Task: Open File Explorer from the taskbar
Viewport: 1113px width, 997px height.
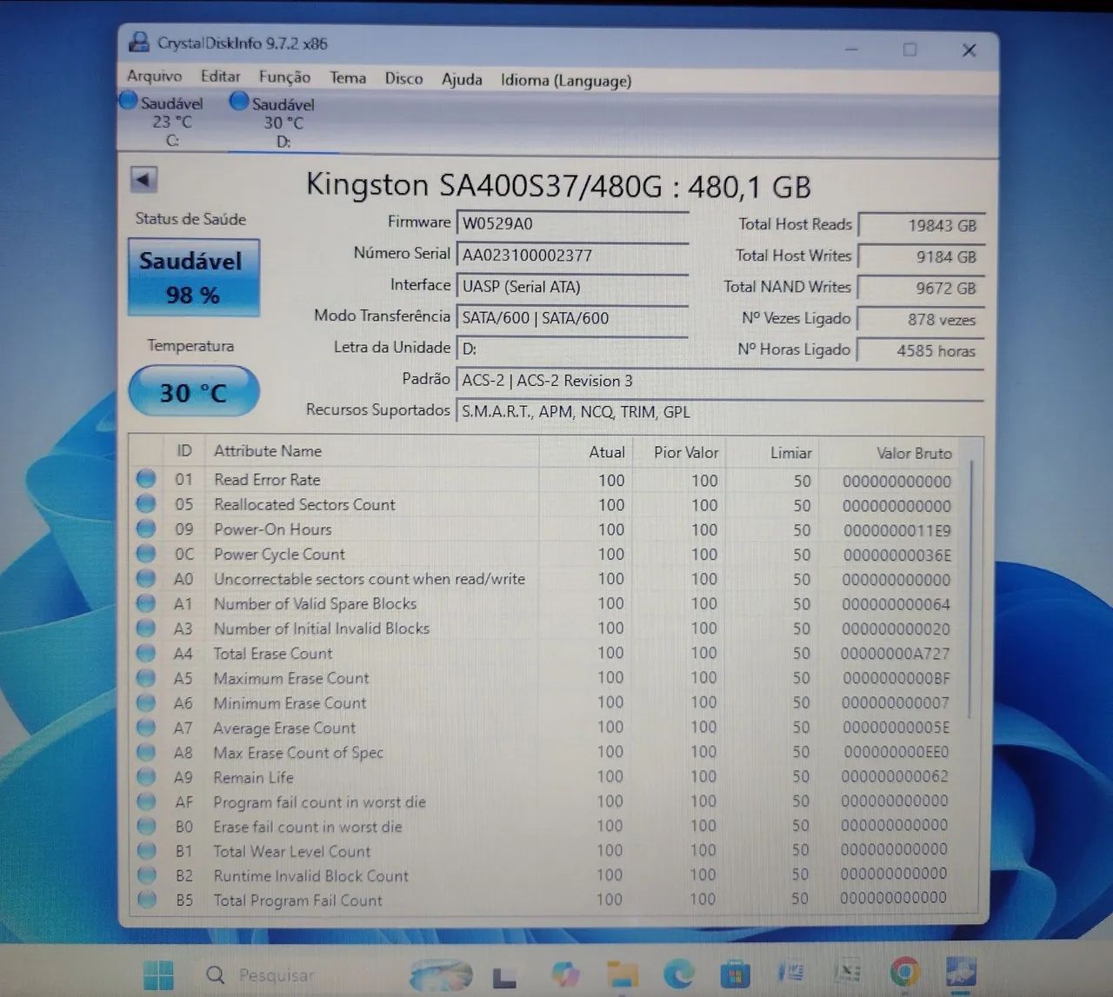Action: [622, 974]
